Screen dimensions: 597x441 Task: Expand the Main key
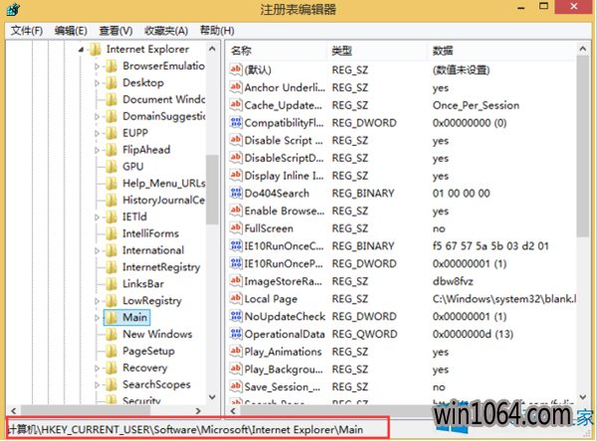point(98,318)
